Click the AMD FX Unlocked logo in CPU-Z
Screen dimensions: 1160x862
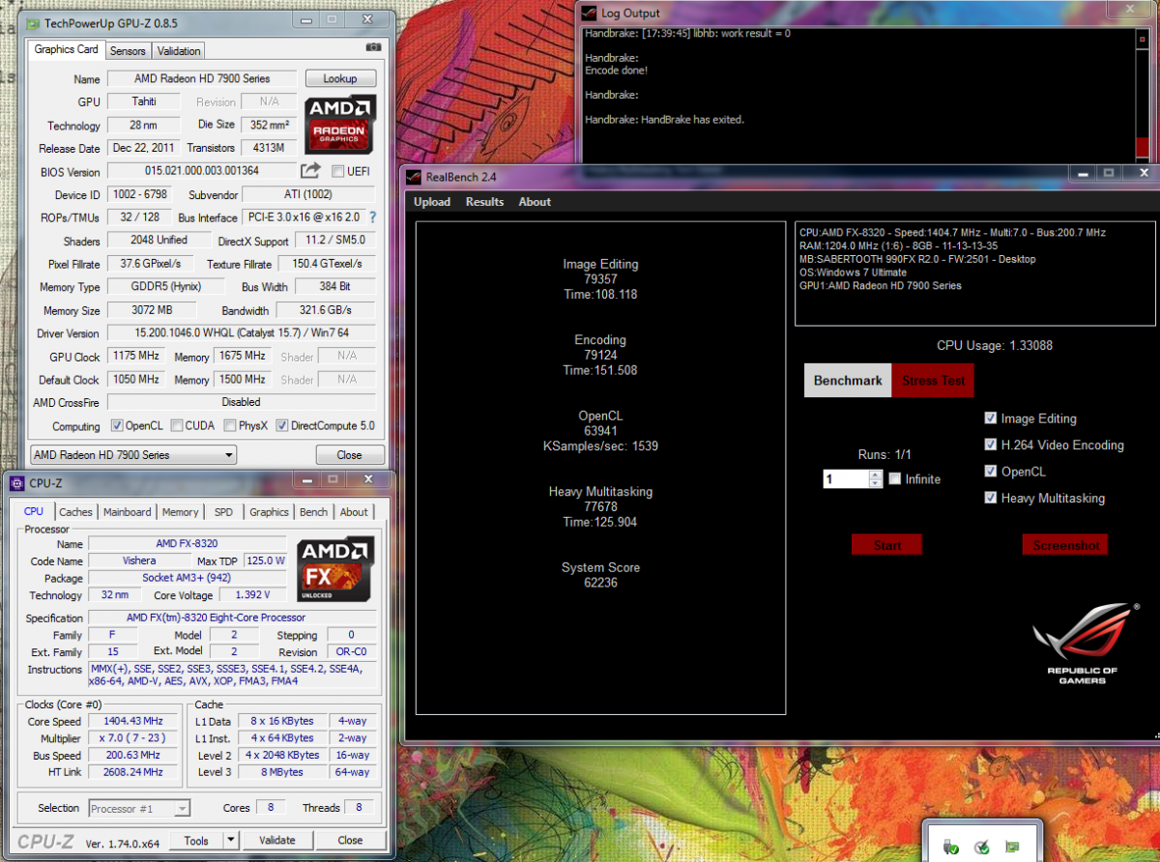[x=336, y=569]
